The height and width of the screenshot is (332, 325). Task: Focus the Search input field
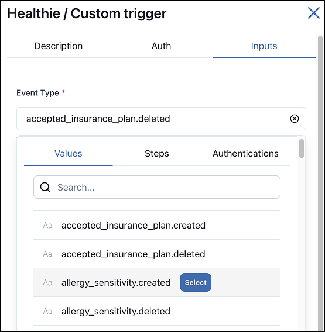pos(157,187)
